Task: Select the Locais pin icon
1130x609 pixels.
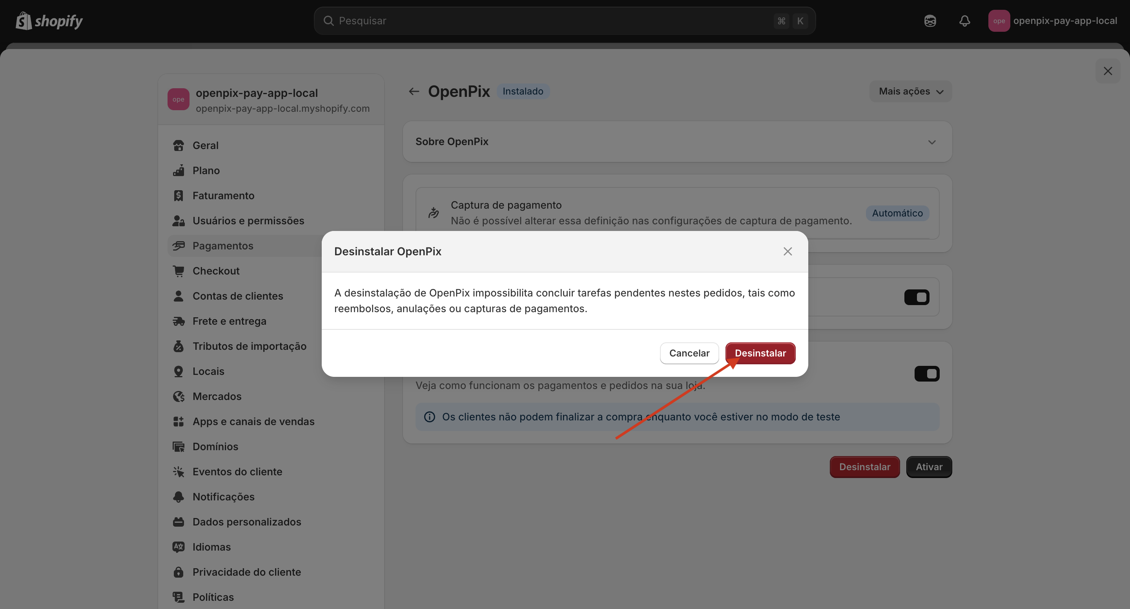Action: pyautogui.click(x=179, y=371)
